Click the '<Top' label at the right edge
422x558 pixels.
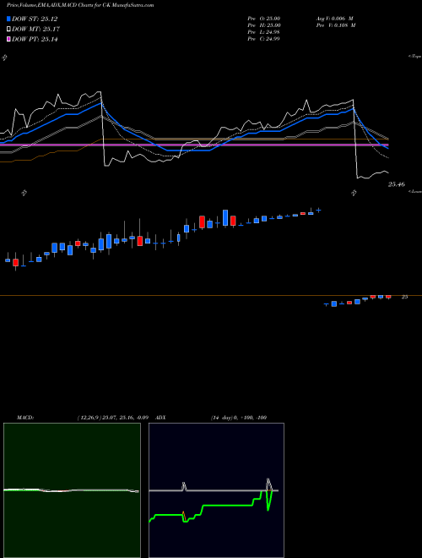click(415, 57)
